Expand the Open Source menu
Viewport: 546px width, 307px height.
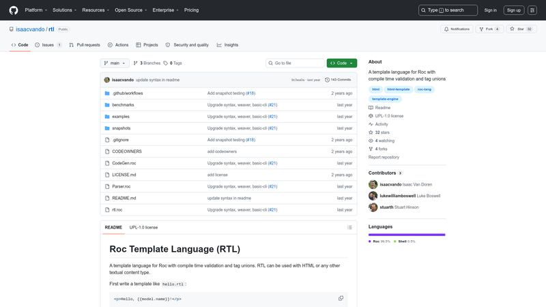coord(131,10)
